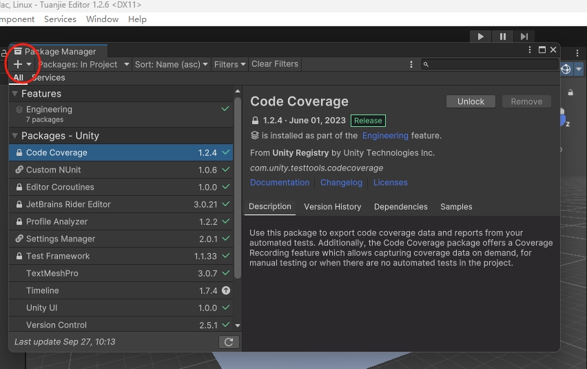The image size is (587, 369).
Task: Select the All tab
Action: tap(19, 77)
